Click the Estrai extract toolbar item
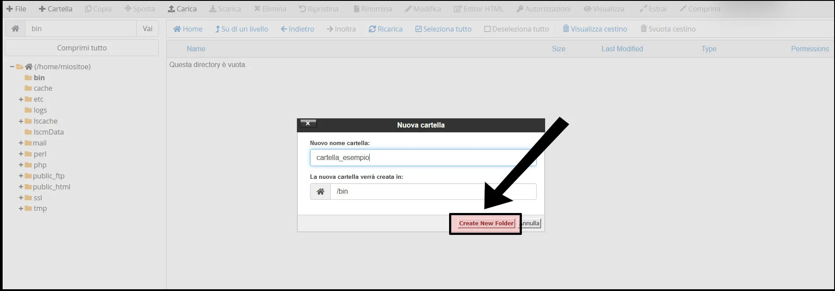 (653, 9)
